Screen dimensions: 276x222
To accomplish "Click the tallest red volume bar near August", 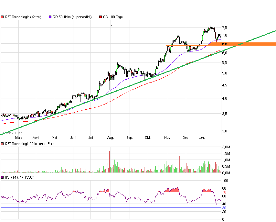I will [x=110, y=161].
